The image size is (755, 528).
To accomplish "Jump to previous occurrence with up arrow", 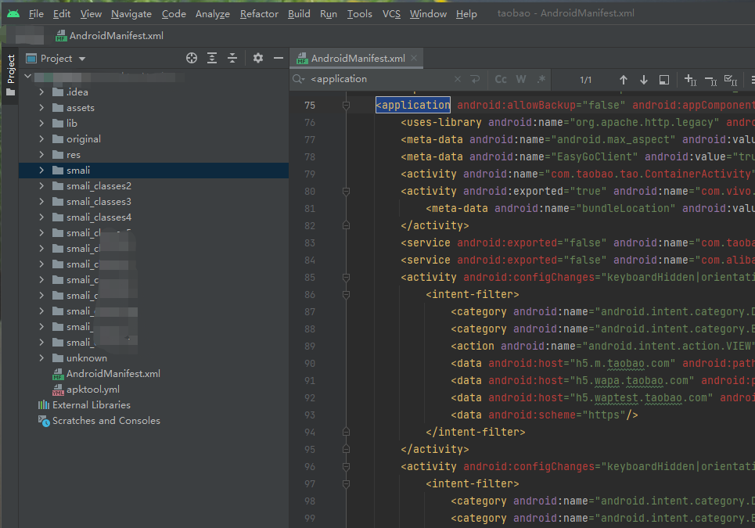I will coord(623,80).
